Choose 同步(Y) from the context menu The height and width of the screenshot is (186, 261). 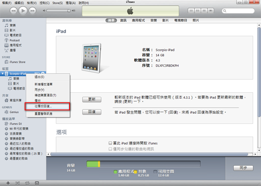coord(48,90)
